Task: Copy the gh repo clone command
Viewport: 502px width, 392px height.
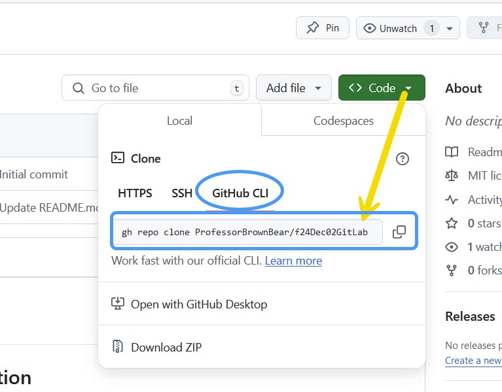Action: click(399, 232)
